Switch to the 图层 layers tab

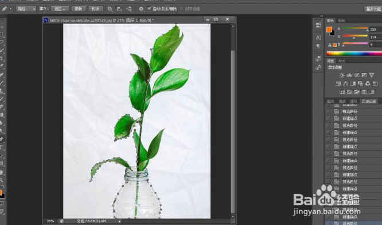[x=330, y=101]
